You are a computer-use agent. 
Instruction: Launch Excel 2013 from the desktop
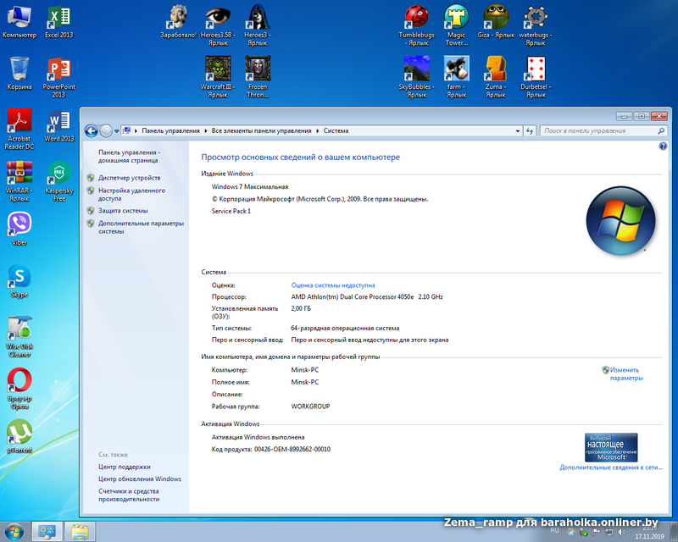click(59, 22)
